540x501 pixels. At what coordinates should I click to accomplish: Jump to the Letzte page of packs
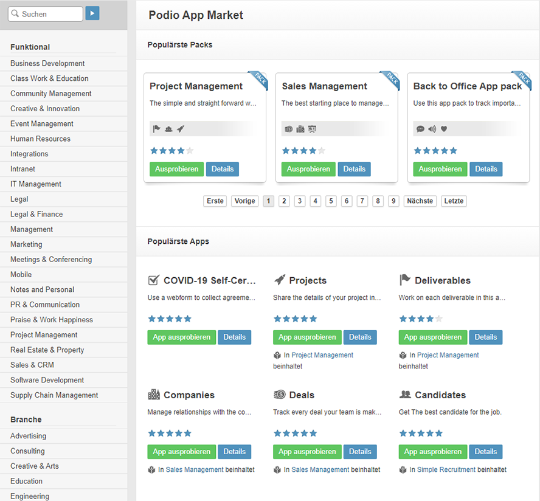click(x=454, y=201)
